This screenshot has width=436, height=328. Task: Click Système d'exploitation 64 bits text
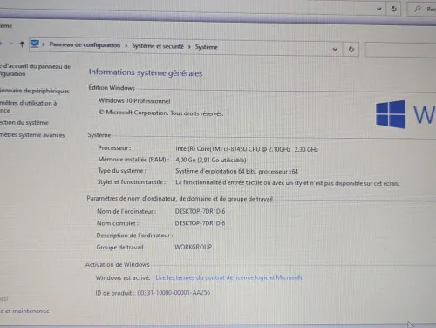[236, 171]
